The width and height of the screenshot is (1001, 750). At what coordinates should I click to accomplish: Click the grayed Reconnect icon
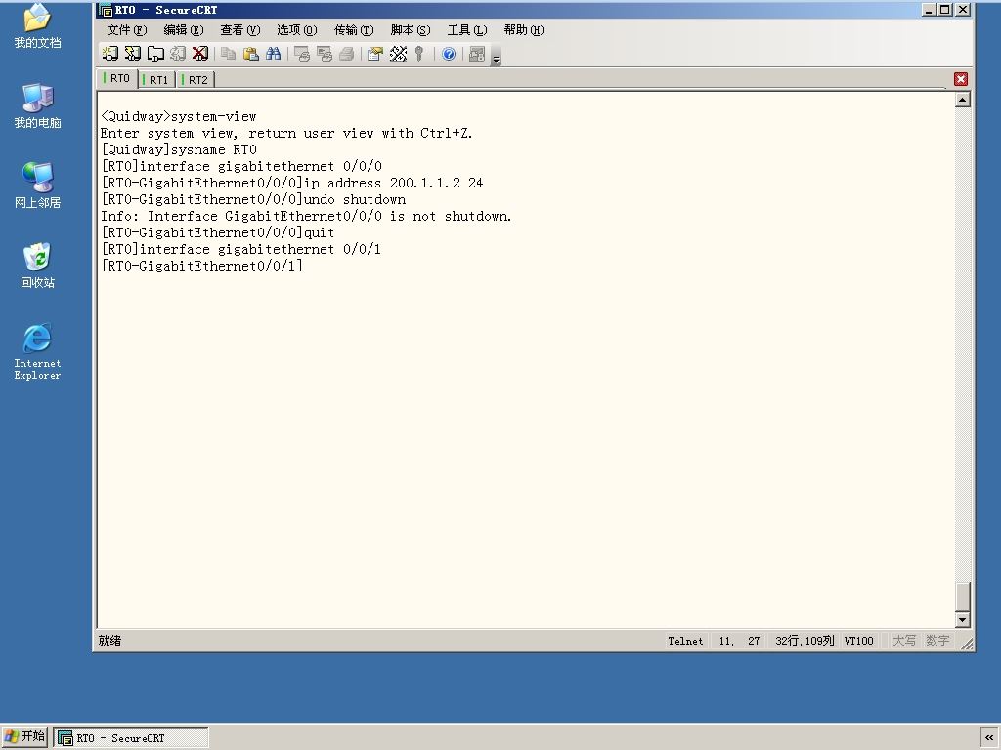178,54
